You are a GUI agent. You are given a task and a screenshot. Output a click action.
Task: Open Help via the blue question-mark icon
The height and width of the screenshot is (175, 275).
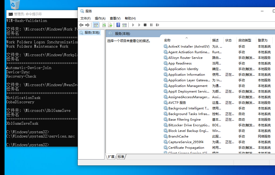pos(118,25)
